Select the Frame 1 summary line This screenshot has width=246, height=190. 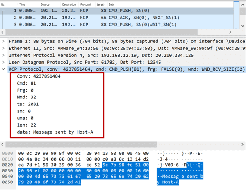point(127,41)
